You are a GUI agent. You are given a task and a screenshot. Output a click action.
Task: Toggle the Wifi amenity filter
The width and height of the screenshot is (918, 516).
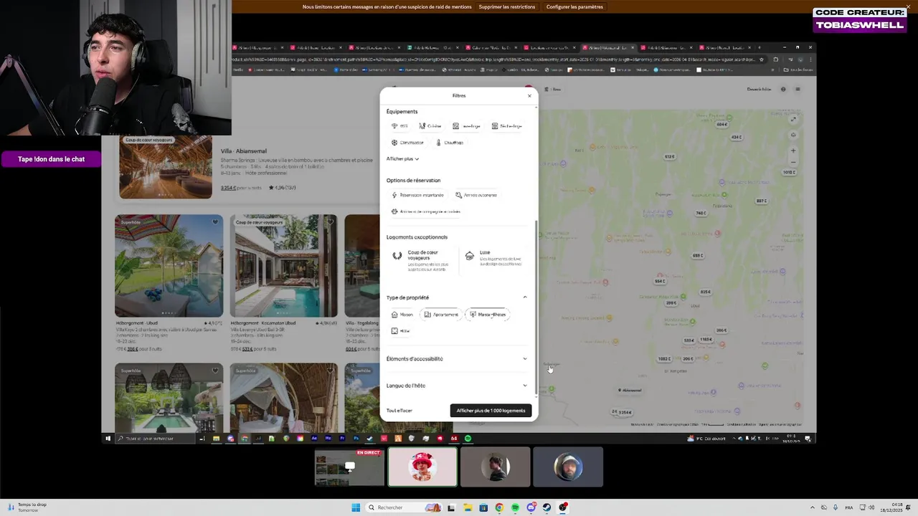point(400,126)
